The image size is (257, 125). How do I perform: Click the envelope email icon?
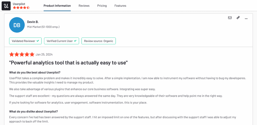pos(230,18)
